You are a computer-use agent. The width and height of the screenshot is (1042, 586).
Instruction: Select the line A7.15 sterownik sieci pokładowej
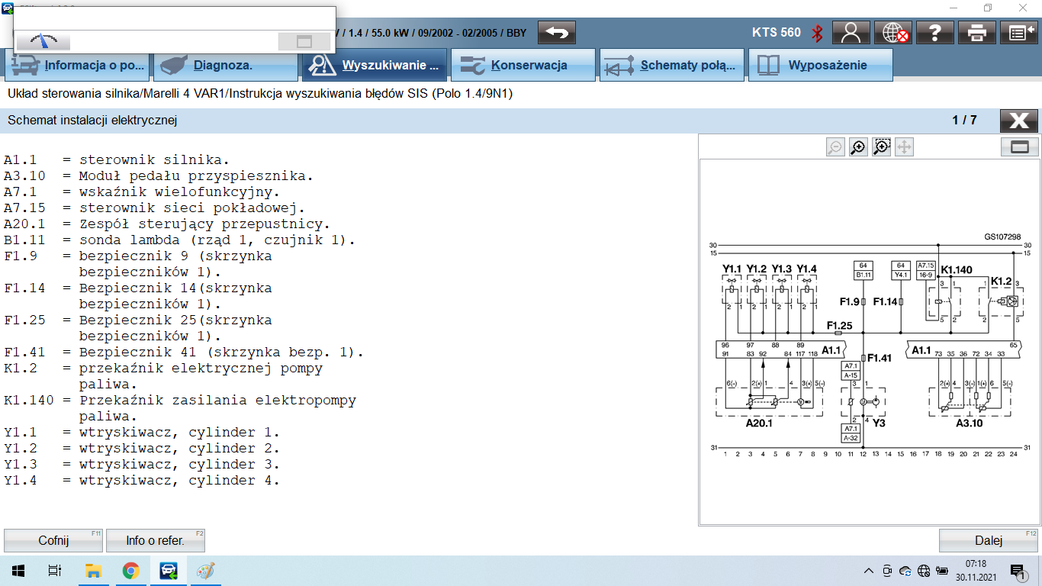pos(155,208)
